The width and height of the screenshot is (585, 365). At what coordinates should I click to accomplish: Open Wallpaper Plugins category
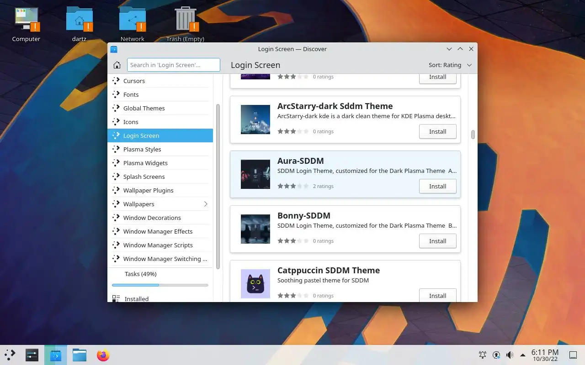pyautogui.click(x=160, y=190)
